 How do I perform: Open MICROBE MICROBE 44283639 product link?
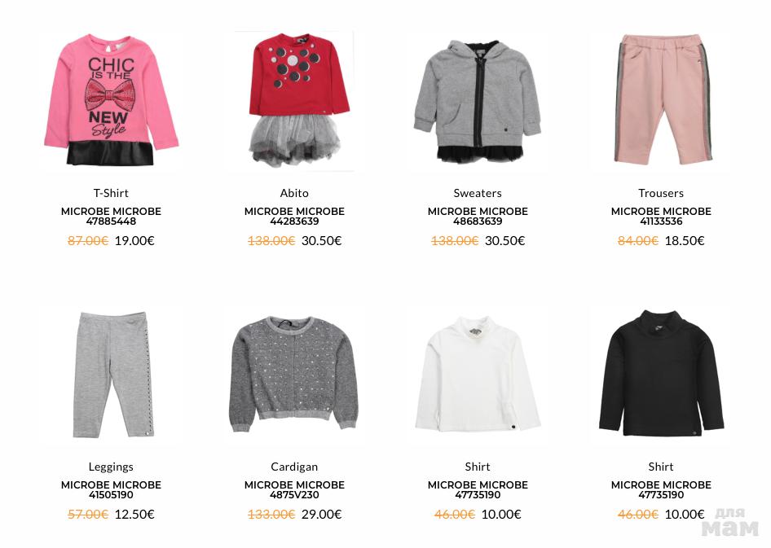click(x=294, y=216)
